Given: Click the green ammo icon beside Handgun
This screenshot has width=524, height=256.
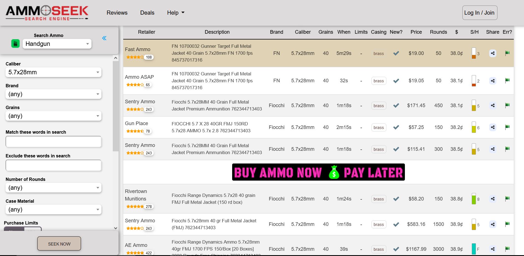Looking at the screenshot, I should [x=15, y=44].
